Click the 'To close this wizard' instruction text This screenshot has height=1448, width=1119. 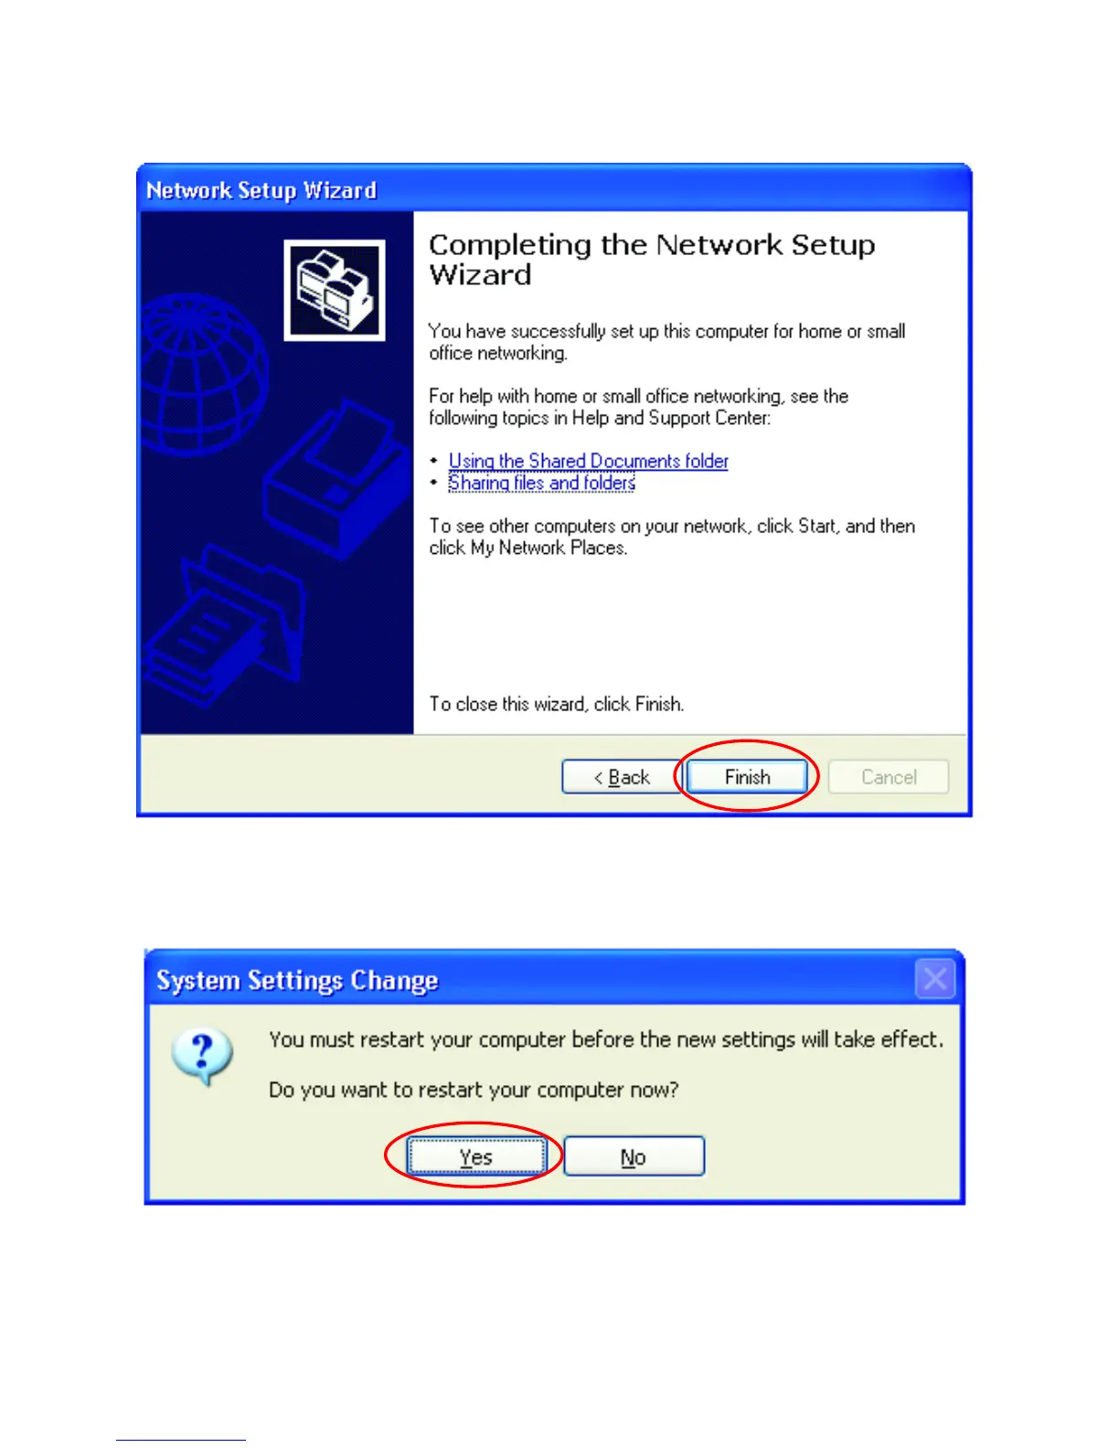point(557,704)
